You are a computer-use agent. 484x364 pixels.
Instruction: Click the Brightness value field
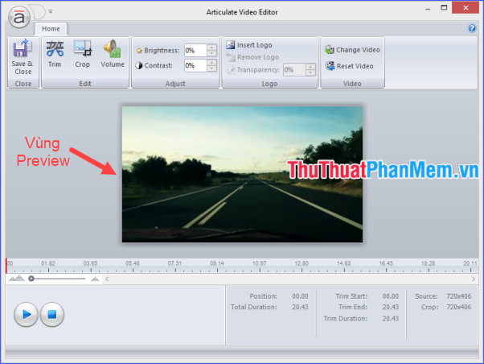pos(195,51)
